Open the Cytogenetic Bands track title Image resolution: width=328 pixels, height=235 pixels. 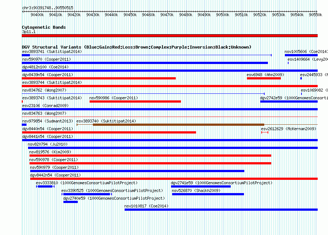(44, 27)
